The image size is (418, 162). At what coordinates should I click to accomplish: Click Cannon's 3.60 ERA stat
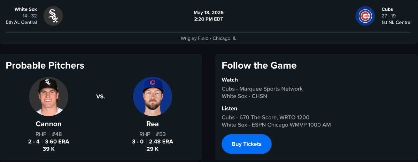click(57, 141)
